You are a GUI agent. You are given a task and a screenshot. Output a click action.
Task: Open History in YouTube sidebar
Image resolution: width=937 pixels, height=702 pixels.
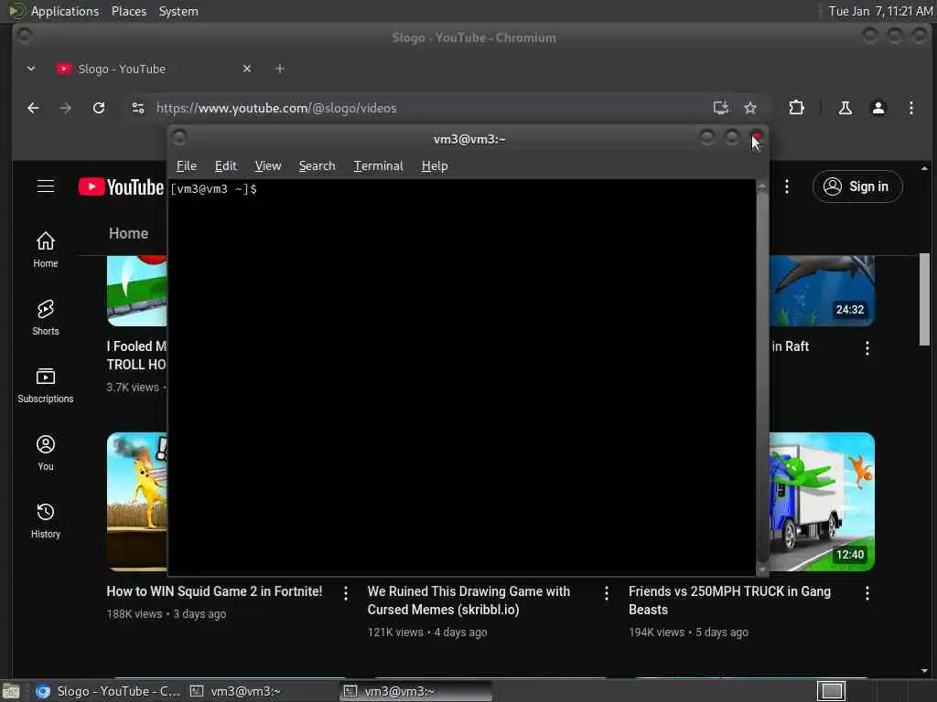(46, 520)
